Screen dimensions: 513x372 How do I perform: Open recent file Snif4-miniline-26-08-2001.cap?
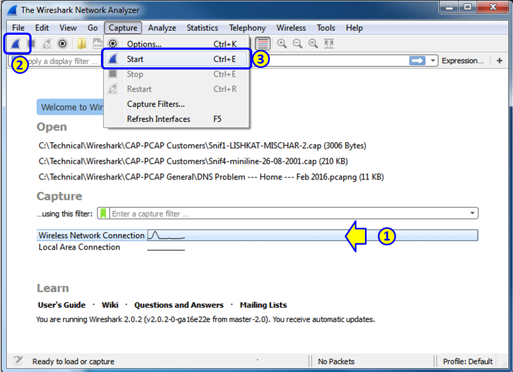193,161
